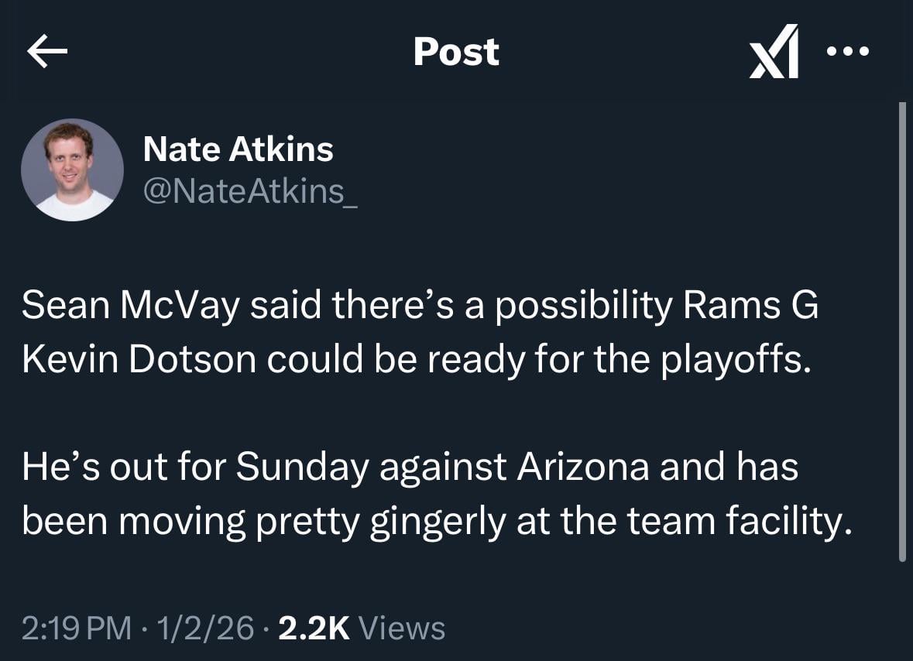
Task: Open the profile by clicking "Nate Atkins"
Action: [239, 149]
